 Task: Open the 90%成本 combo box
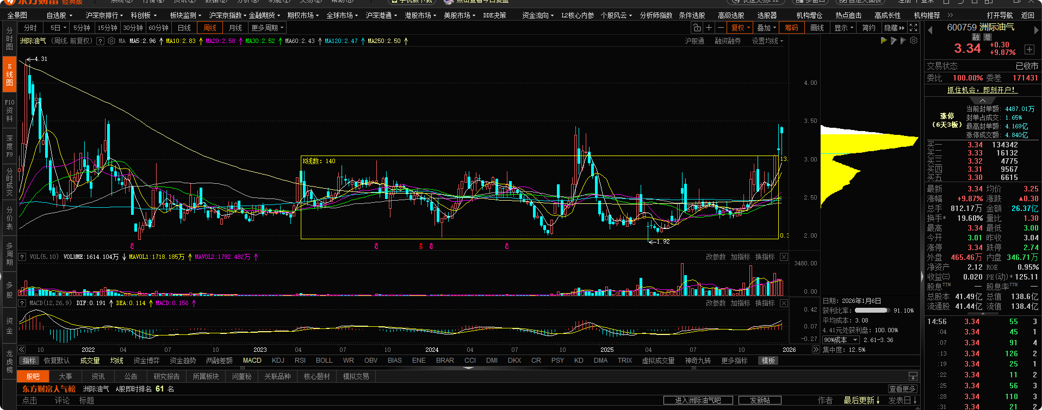click(x=841, y=340)
